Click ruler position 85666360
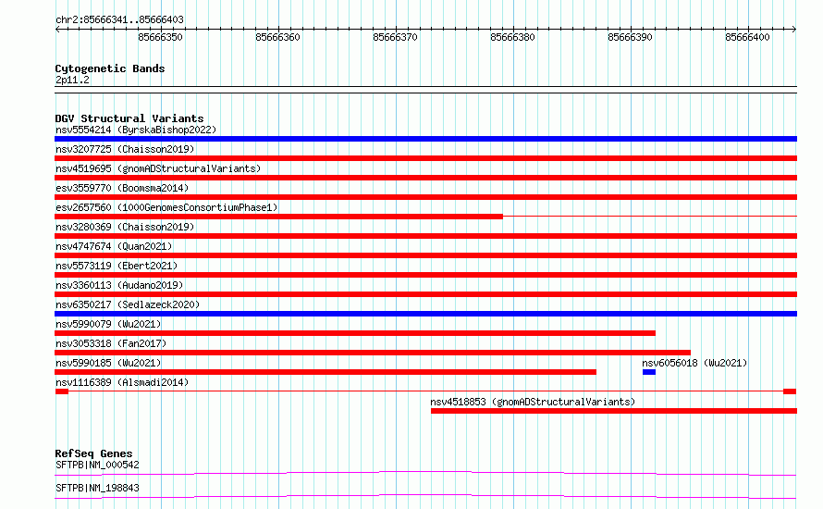Screen dimensions: 823x509 point(277,37)
